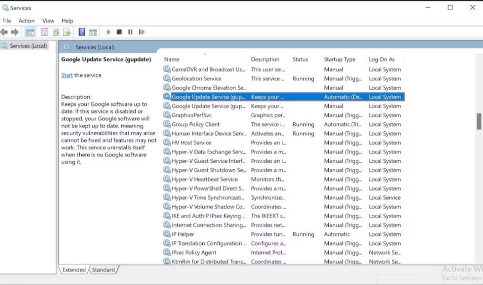Toggle the Action Pane toolbar icon
The image size is (483, 285).
tap(93, 32)
